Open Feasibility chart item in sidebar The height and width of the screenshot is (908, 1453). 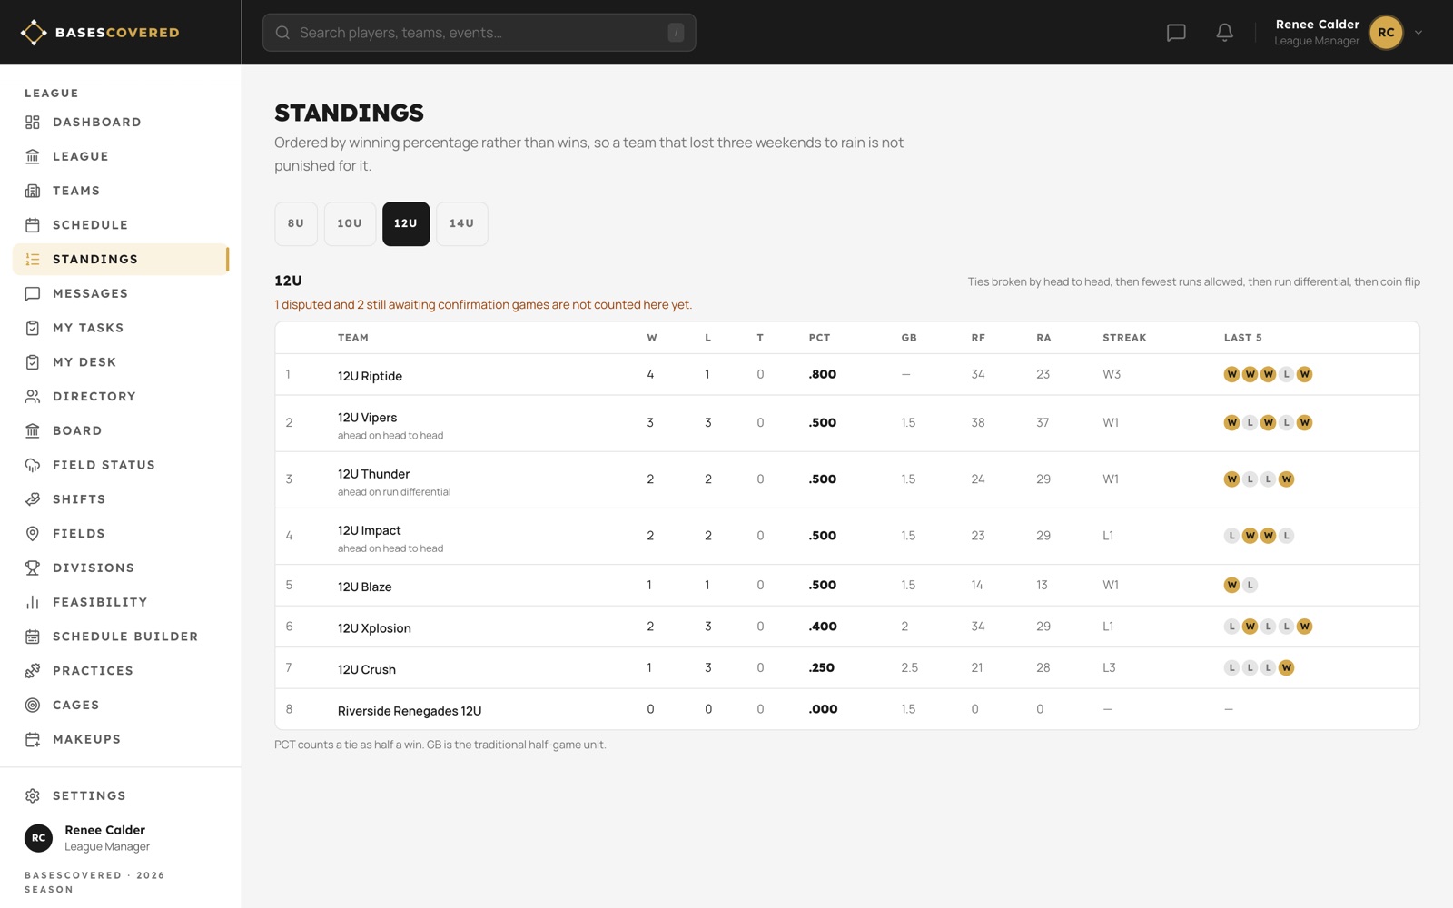[121, 602]
